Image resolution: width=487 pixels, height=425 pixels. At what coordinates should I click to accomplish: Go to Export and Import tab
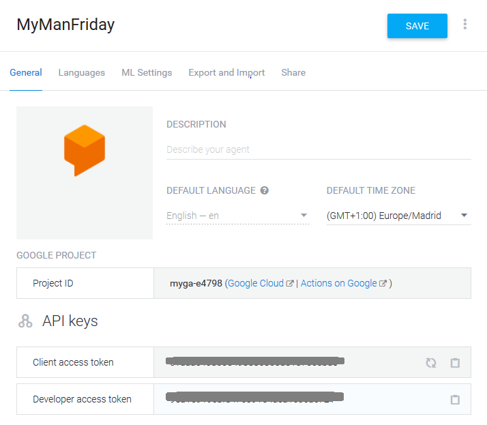[x=226, y=73]
